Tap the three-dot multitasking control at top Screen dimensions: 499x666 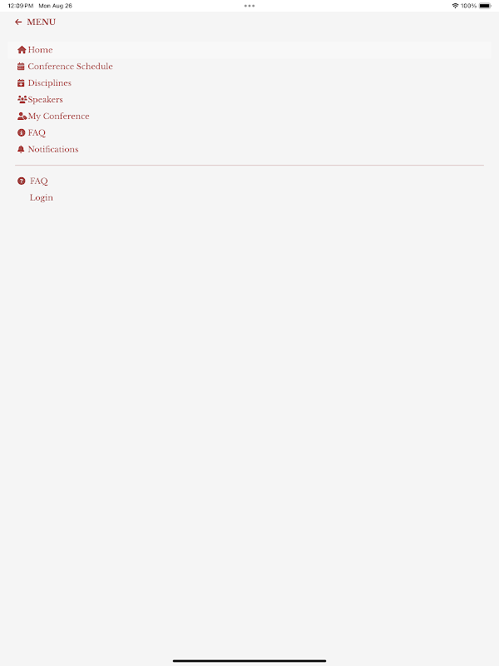coord(249,6)
